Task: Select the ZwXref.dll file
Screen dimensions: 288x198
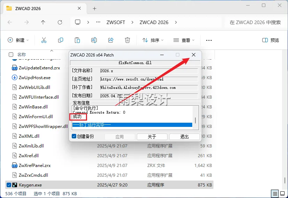Action: pyautogui.click(x=29, y=155)
